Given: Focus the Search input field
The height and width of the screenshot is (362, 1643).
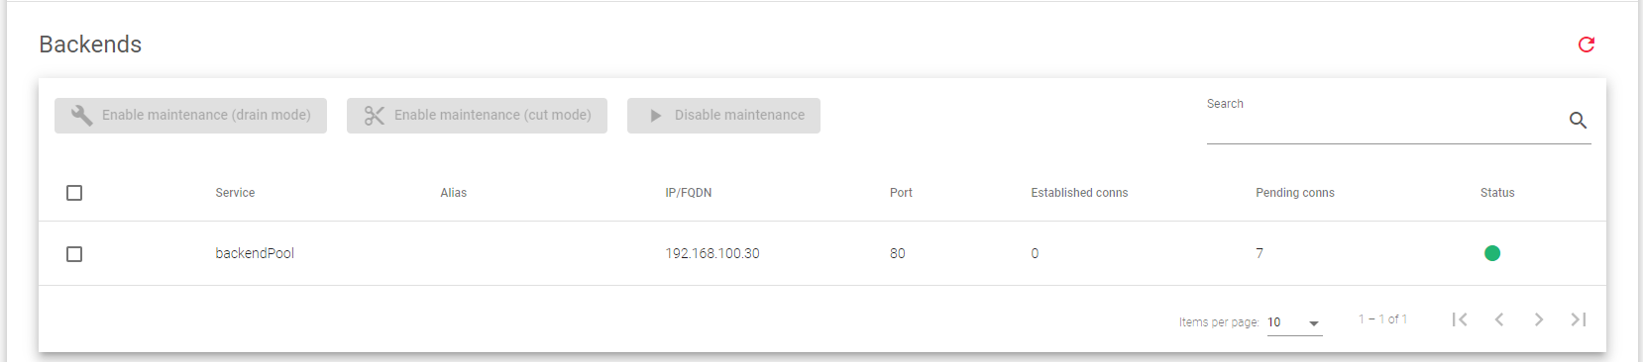Looking at the screenshot, I should 1385,122.
